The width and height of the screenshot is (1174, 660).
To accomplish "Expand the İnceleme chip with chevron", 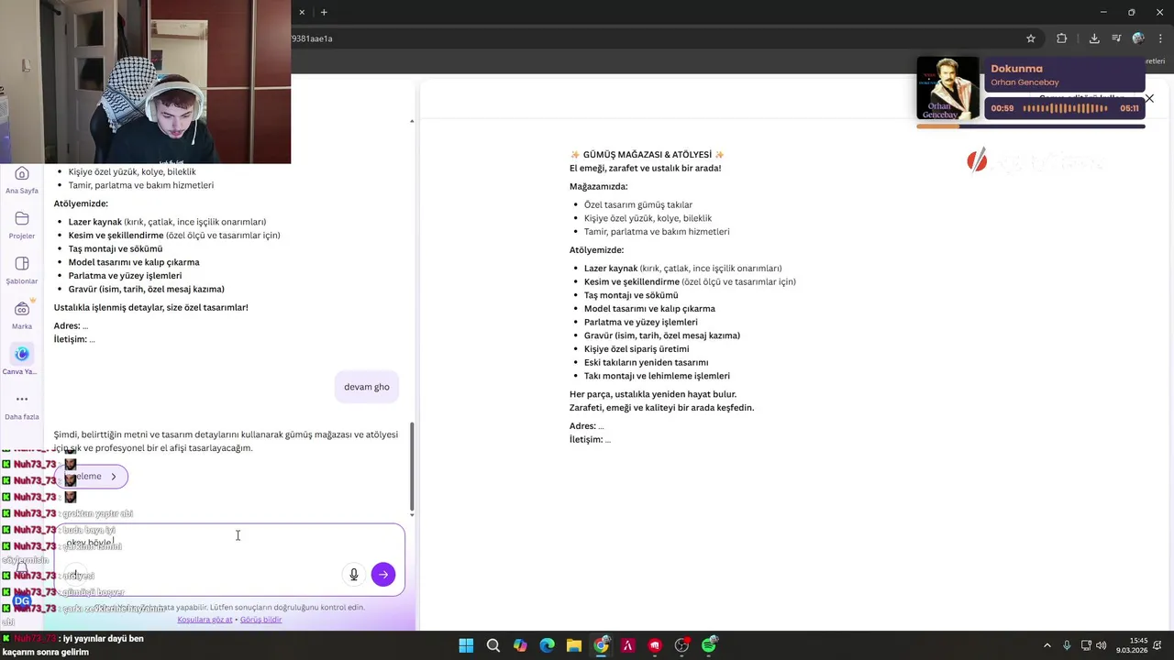I will click(x=91, y=477).
